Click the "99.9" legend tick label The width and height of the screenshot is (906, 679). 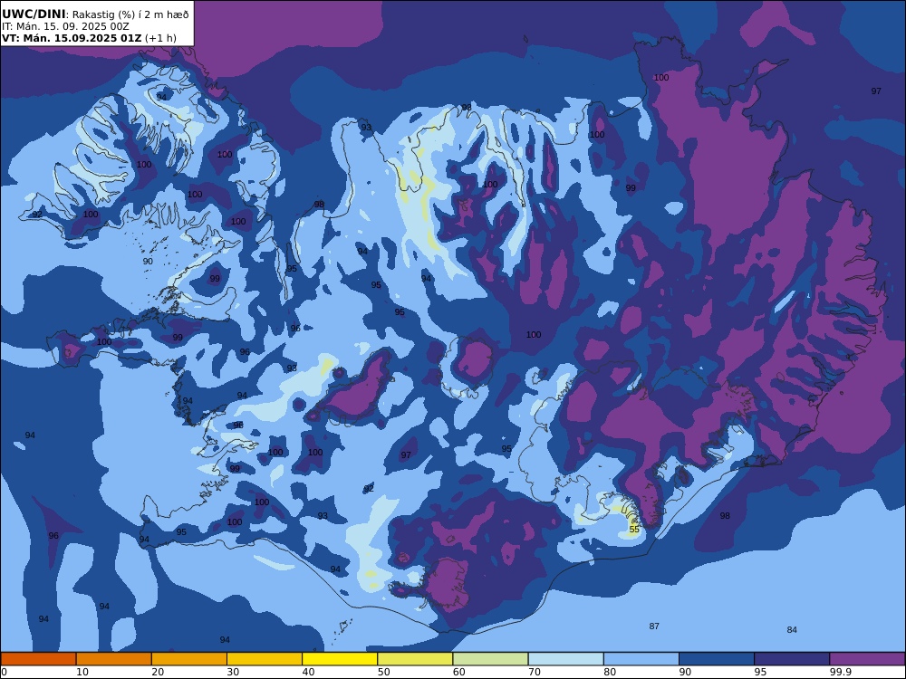click(839, 672)
